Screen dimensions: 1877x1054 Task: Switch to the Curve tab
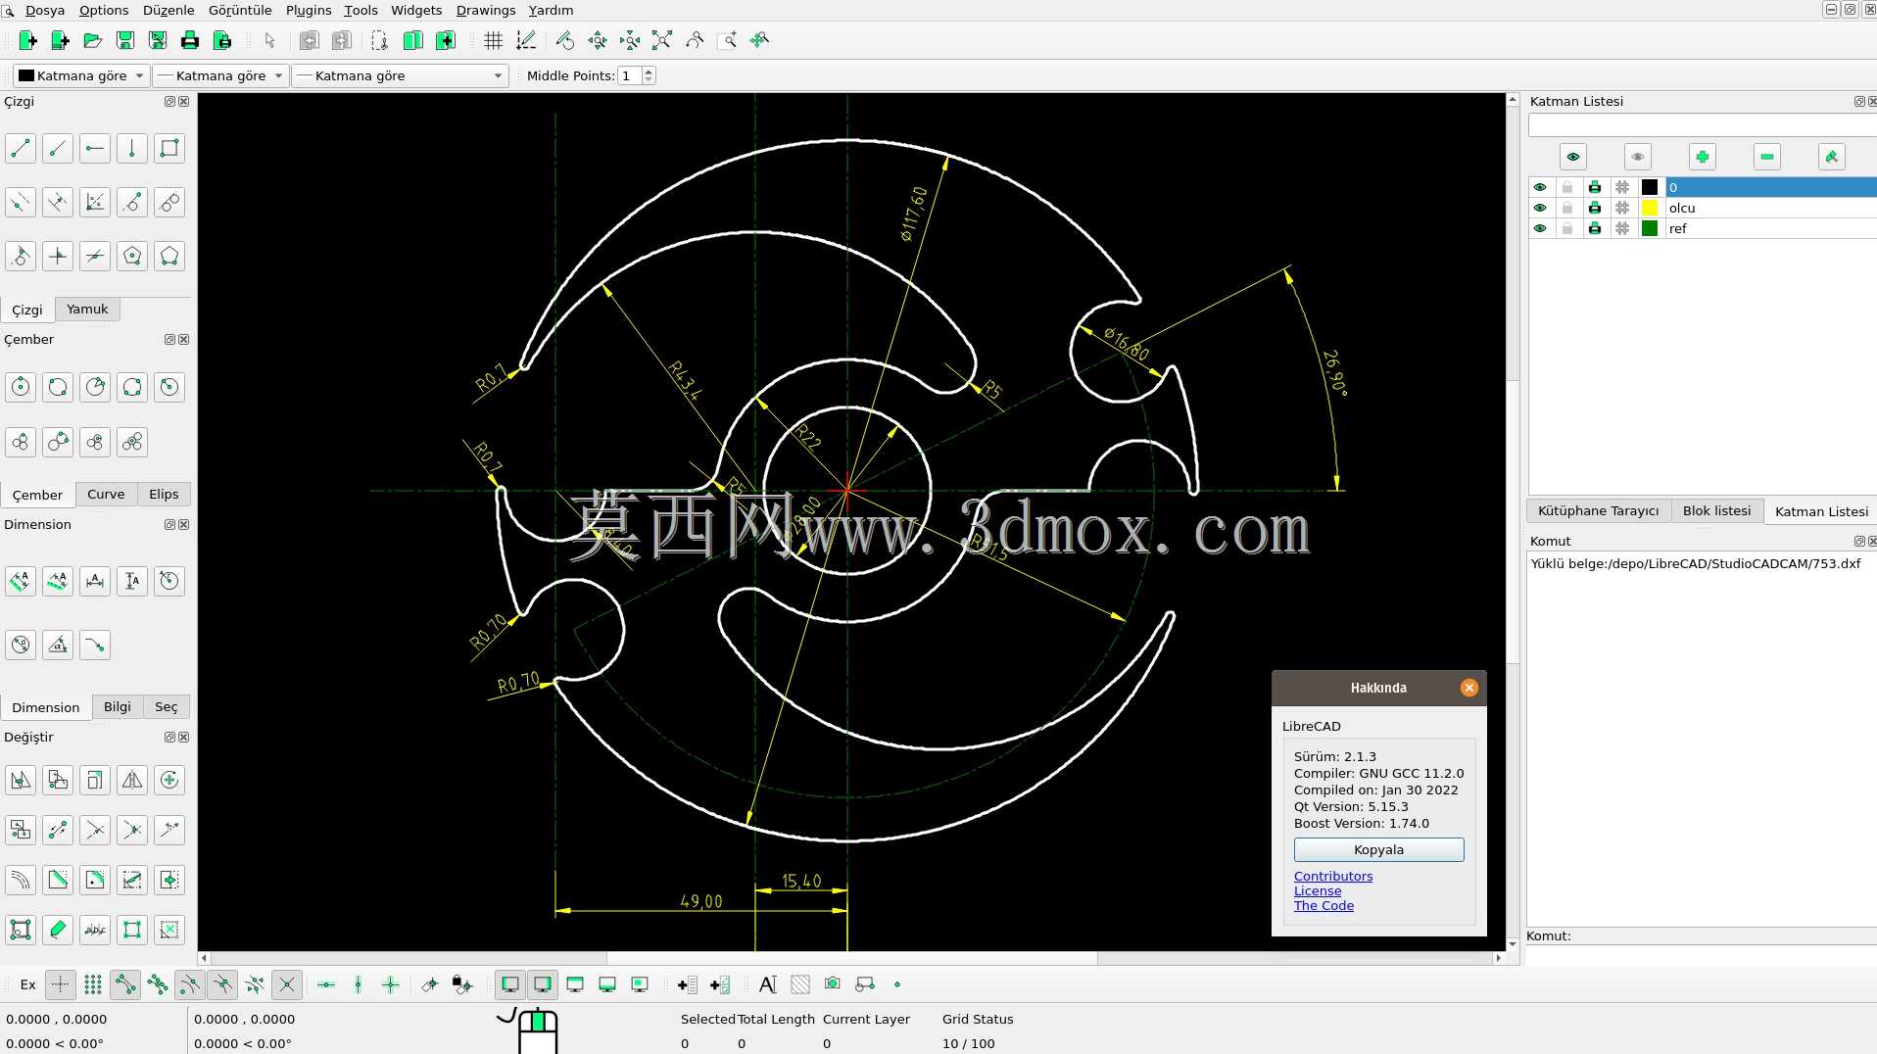pyautogui.click(x=106, y=494)
